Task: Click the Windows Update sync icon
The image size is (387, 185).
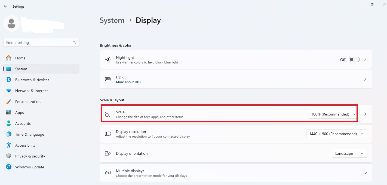Action: [x=9, y=167]
